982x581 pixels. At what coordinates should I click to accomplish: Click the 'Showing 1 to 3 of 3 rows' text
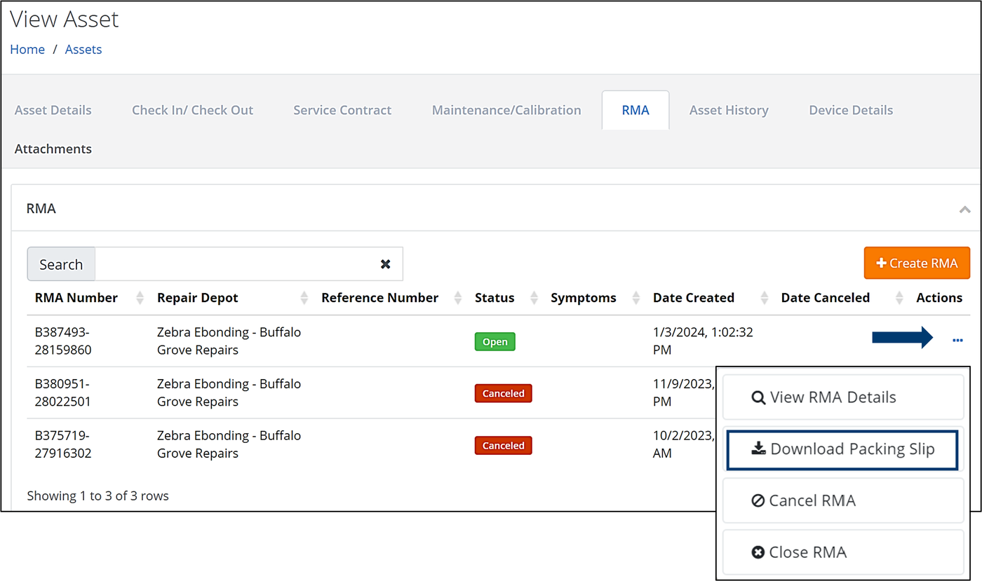[x=97, y=495]
